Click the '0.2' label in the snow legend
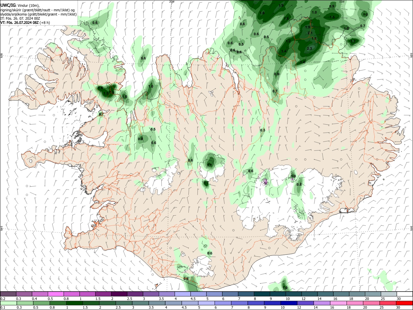 [x=3, y=299]
